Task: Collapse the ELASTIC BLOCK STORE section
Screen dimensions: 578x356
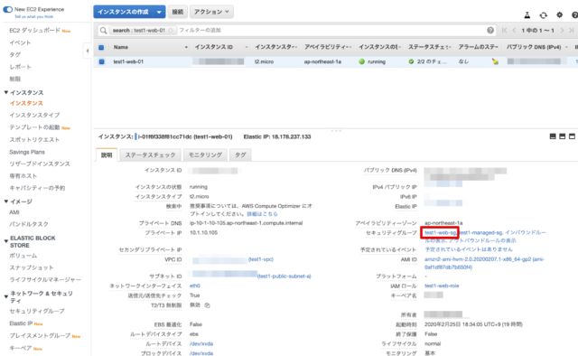Action: 6,241
